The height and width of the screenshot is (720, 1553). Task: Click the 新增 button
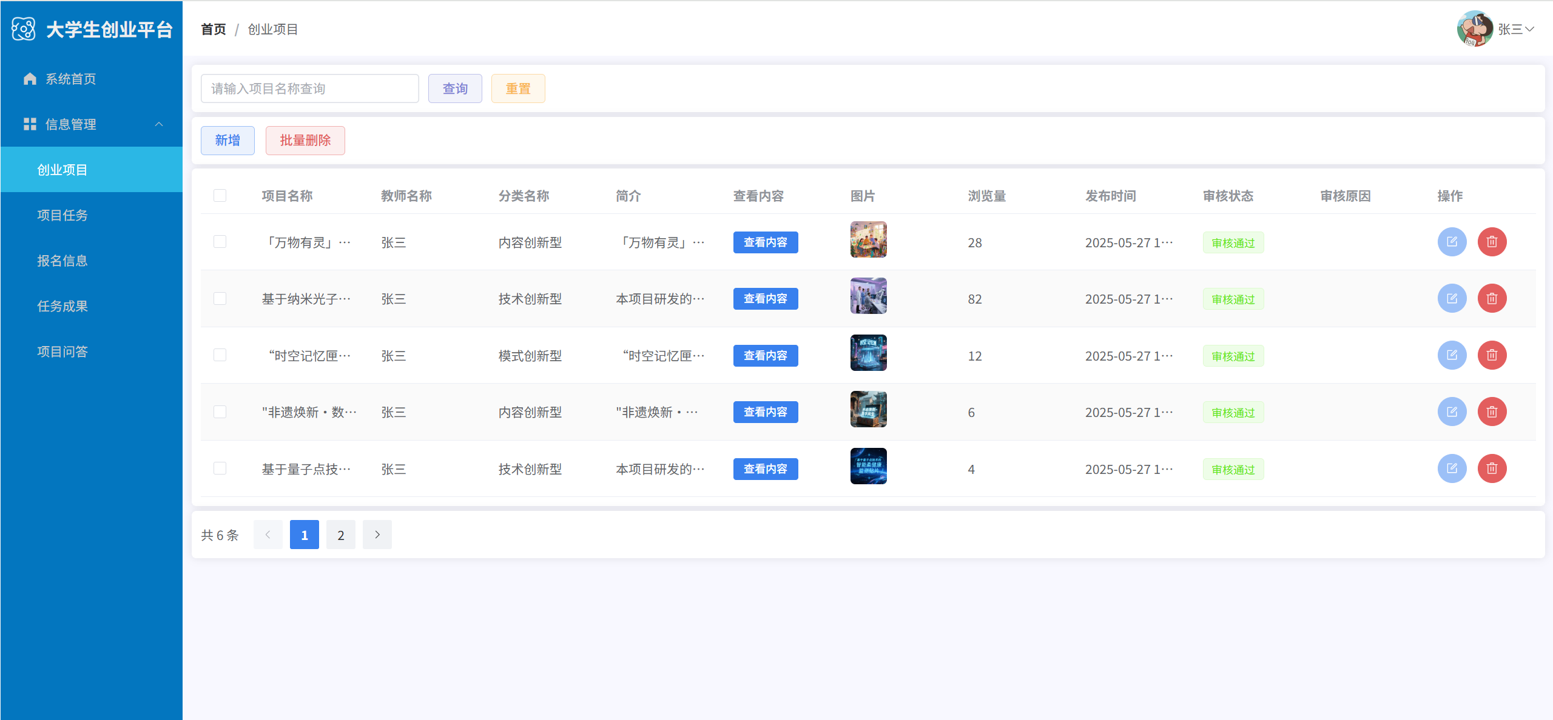point(227,141)
